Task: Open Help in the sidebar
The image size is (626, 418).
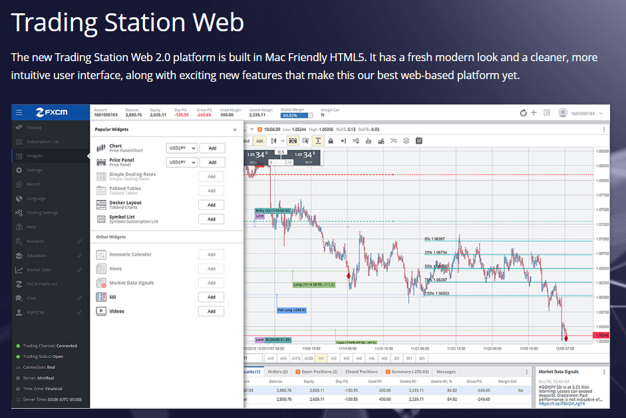Action: tap(51, 227)
